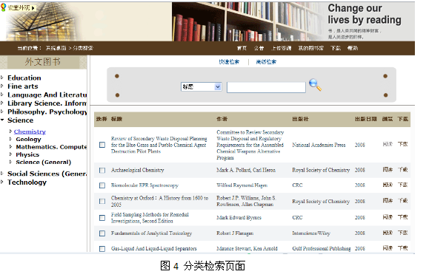The image size is (426, 277).
Task: Open the Biomolecular EPR Spectroscopy title link
Action: [144, 185]
